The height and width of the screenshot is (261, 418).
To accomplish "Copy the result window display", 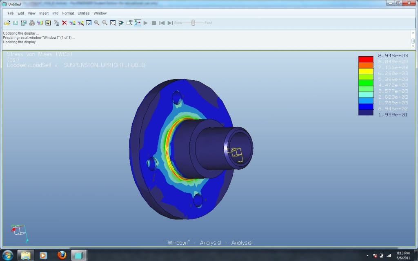I will (x=56, y=23).
